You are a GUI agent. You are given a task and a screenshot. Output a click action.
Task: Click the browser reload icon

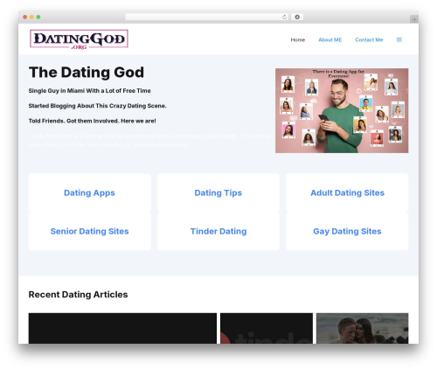pyautogui.click(x=284, y=17)
